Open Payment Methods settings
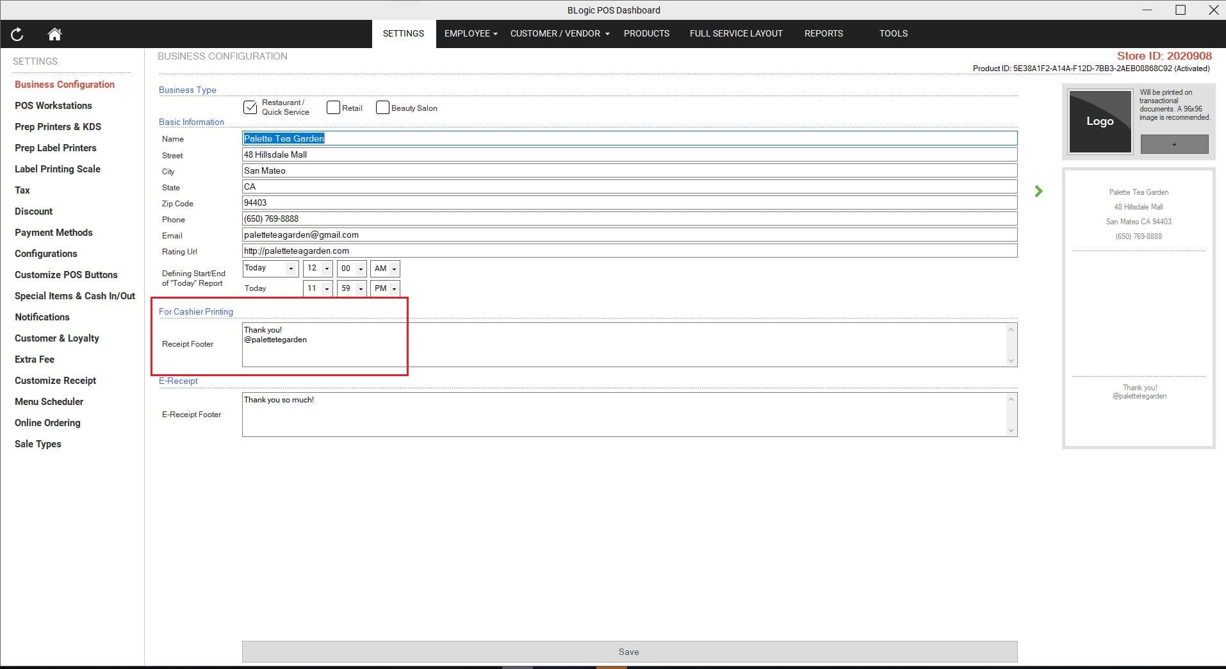Screen dimensions: 1226x669 [54, 233]
